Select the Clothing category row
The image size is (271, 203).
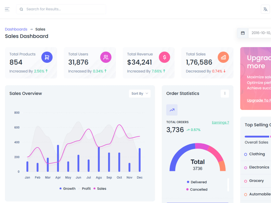pyautogui.click(x=257, y=154)
